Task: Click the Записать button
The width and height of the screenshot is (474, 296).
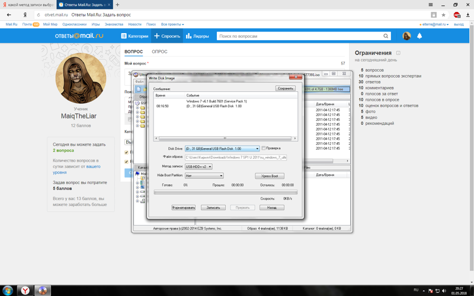Action: (x=213, y=208)
